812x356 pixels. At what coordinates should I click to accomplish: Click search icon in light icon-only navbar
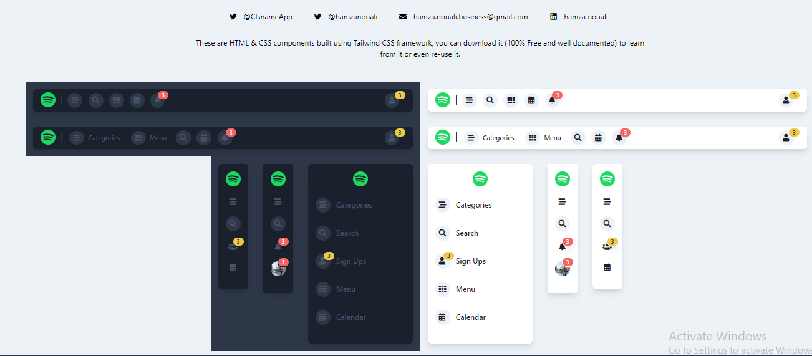point(490,100)
